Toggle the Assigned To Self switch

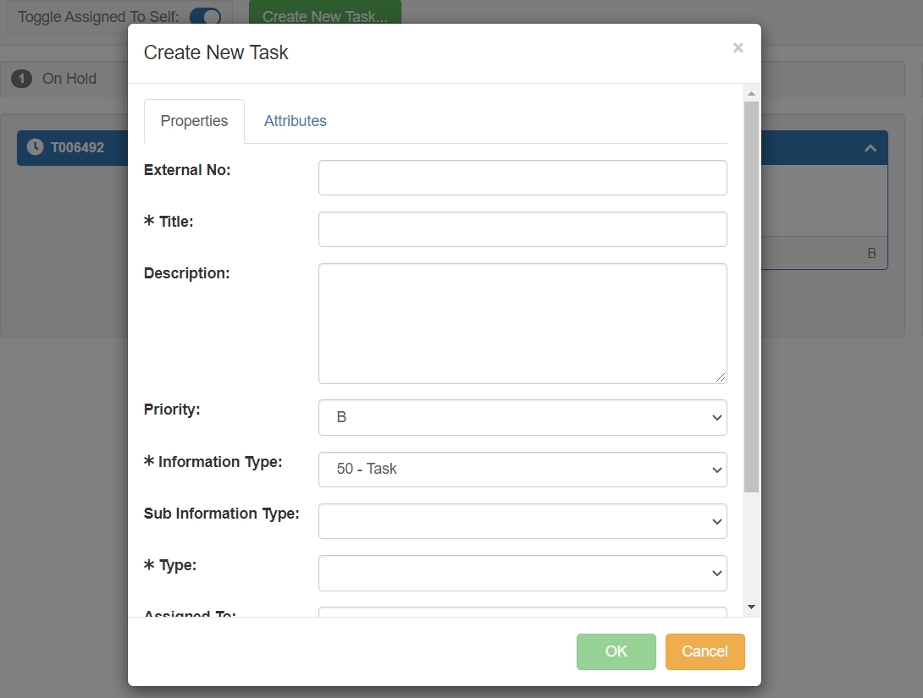[205, 17]
